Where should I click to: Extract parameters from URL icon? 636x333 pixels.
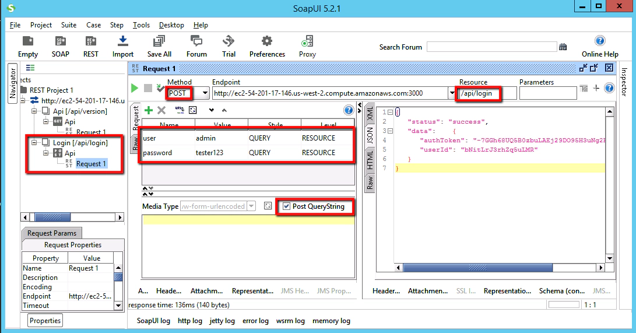pos(180,110)
